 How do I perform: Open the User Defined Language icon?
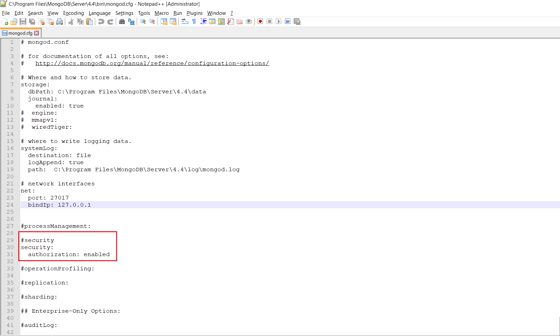click(212, 22)
